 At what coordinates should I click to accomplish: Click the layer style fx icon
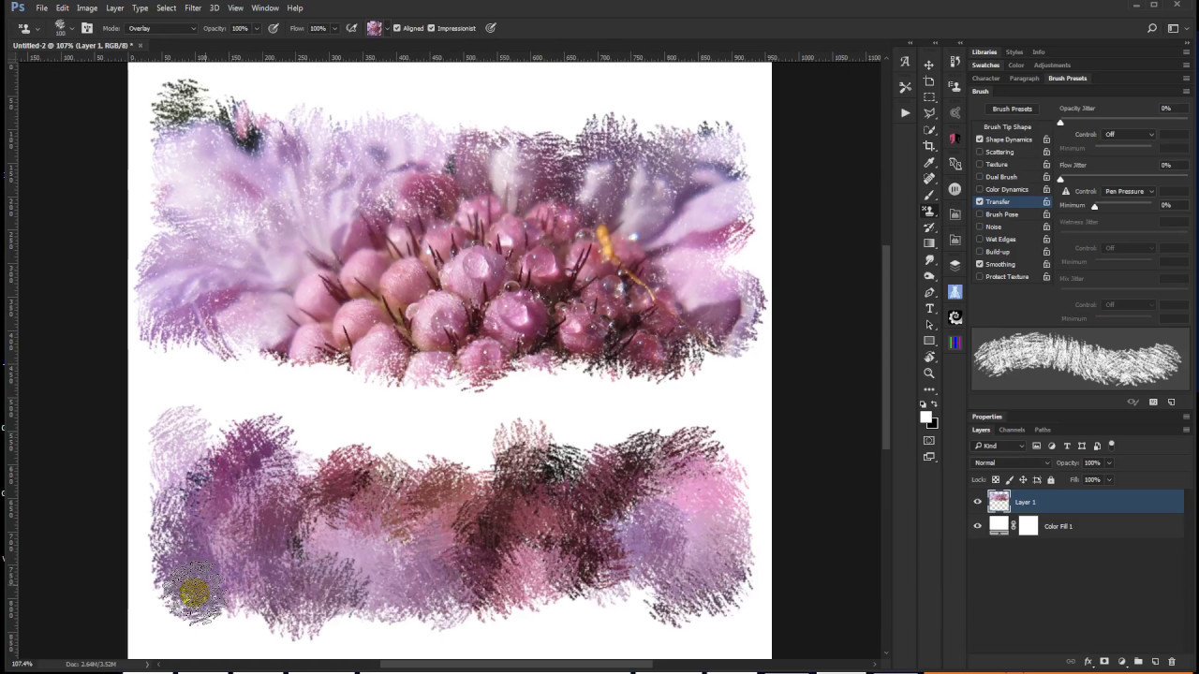click(x=1088, y=662)
